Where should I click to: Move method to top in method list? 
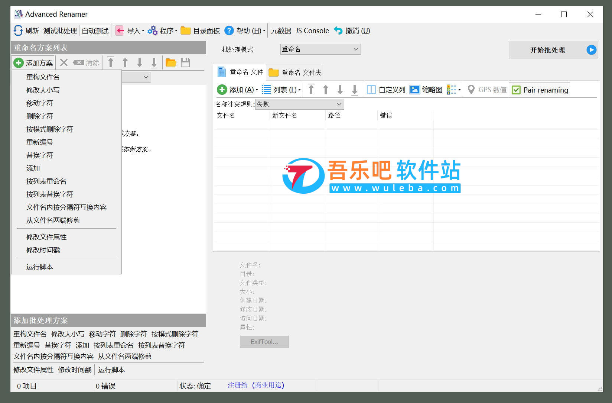[x=110, y=62]
